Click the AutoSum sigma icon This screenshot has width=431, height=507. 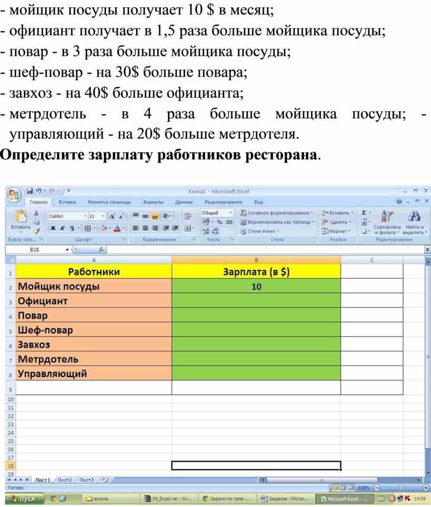pos(364,213)
